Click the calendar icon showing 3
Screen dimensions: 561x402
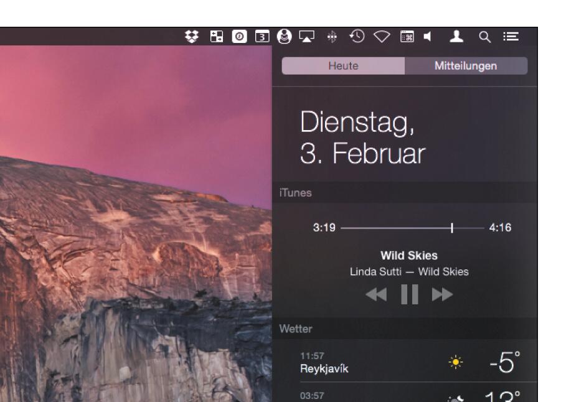pos(262,37)
